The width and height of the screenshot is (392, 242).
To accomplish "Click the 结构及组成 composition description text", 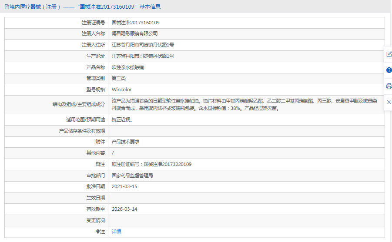I will (244, 105).
